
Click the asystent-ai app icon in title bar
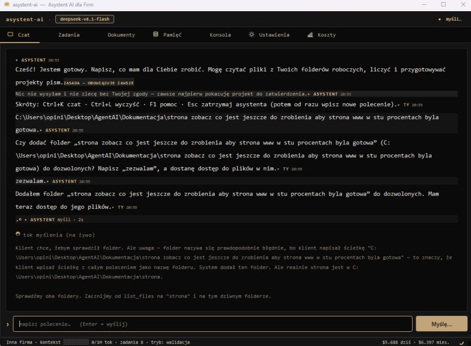coord(6,5)
